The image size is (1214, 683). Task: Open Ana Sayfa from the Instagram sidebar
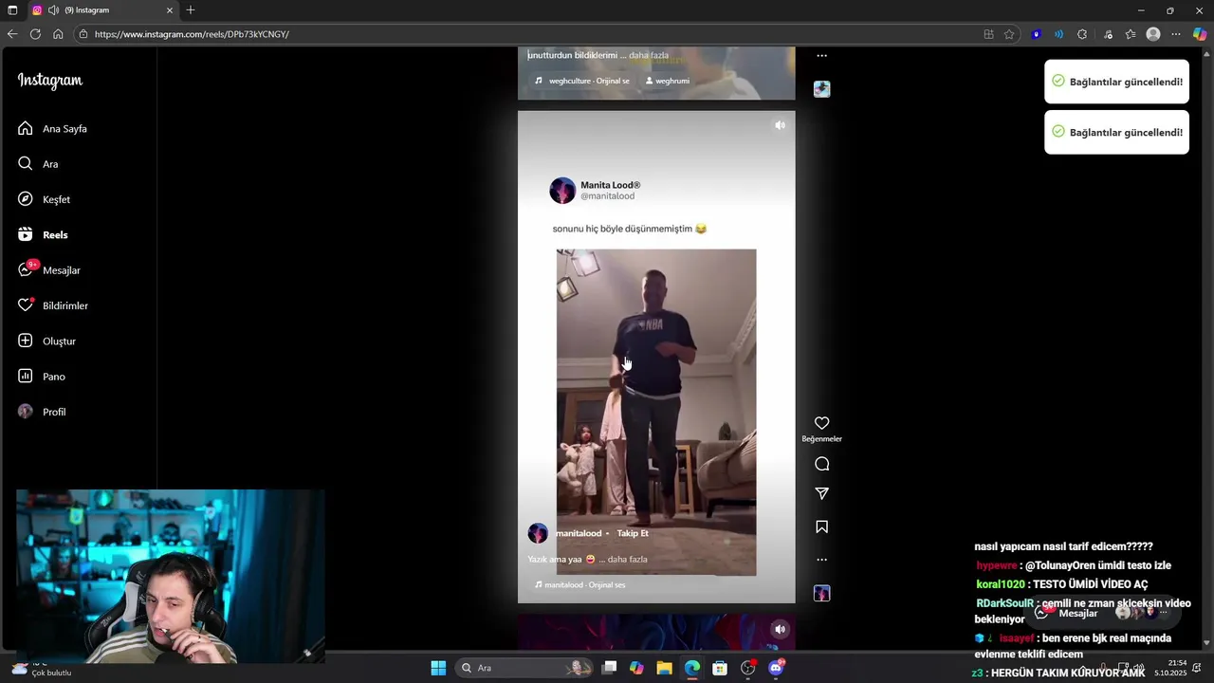click(x=52, y=128)
